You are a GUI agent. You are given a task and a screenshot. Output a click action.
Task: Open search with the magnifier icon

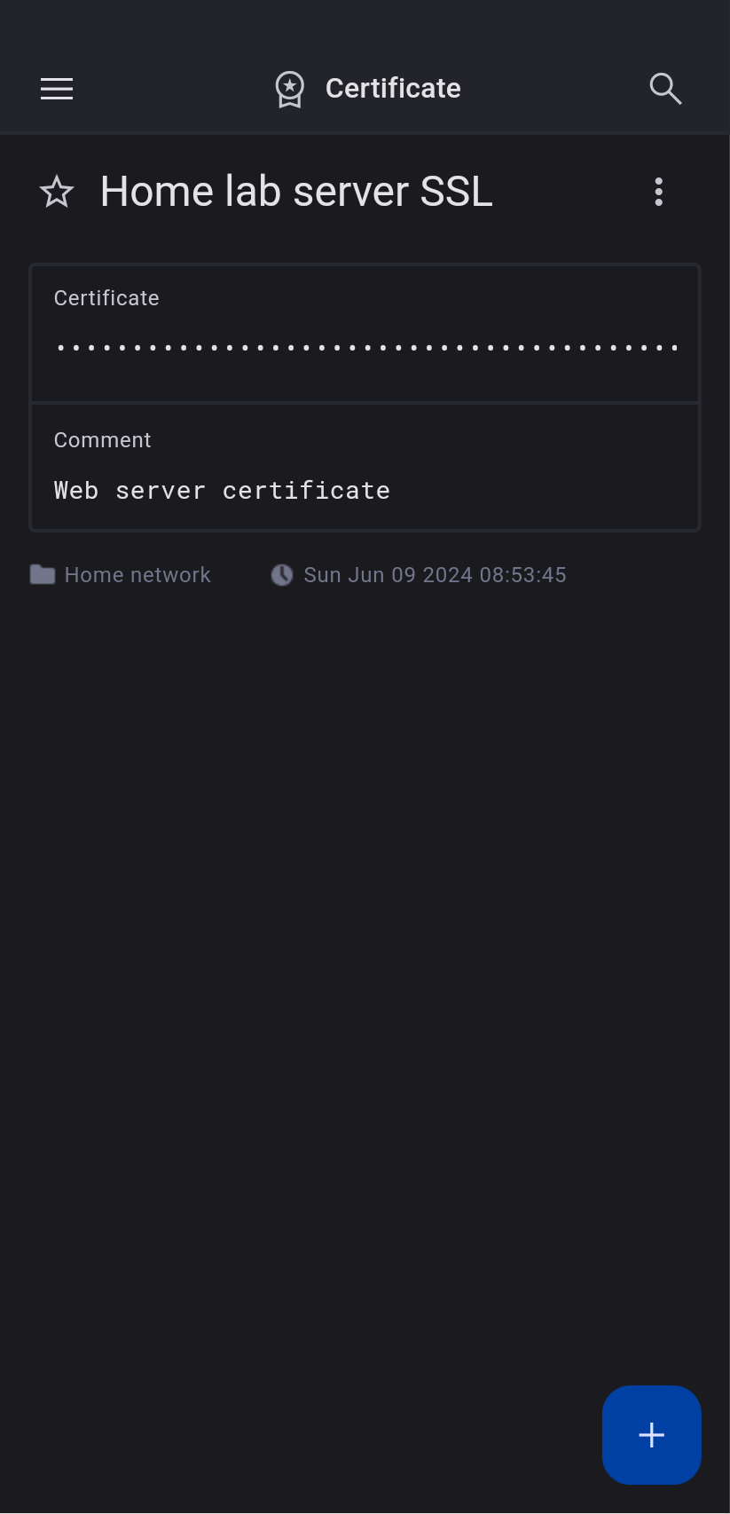[x=665, y=89]
